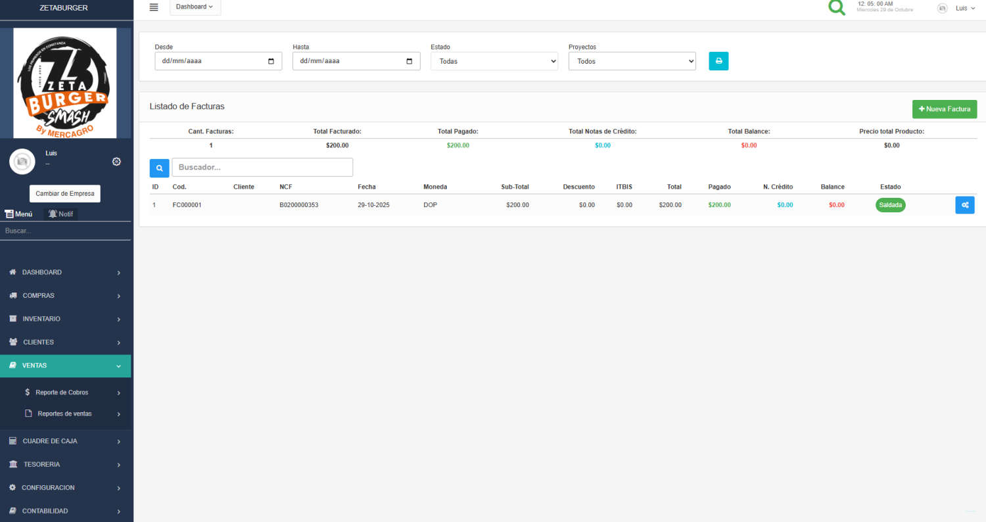Click the cyan print report button
This screenshot has width=986, height=522.
[x=718, y=61]
